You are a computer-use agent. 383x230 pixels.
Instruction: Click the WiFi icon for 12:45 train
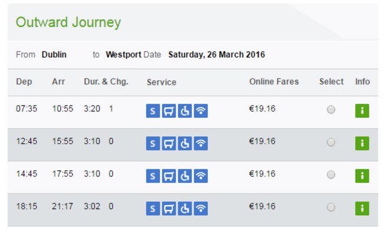(x=201, y=143)
